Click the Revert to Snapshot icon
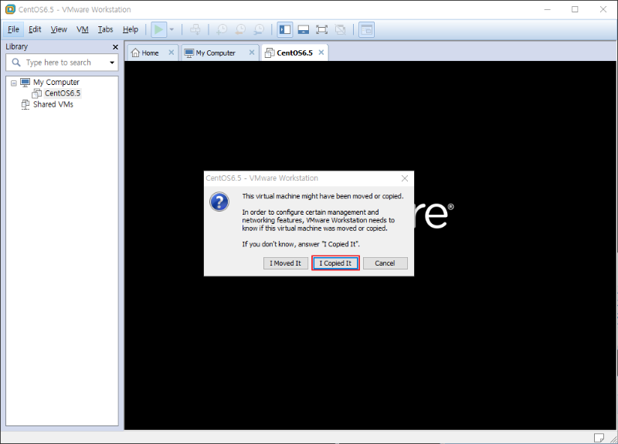Image resolution: width=618 pixels, height=444 pixels. [240, 29]
